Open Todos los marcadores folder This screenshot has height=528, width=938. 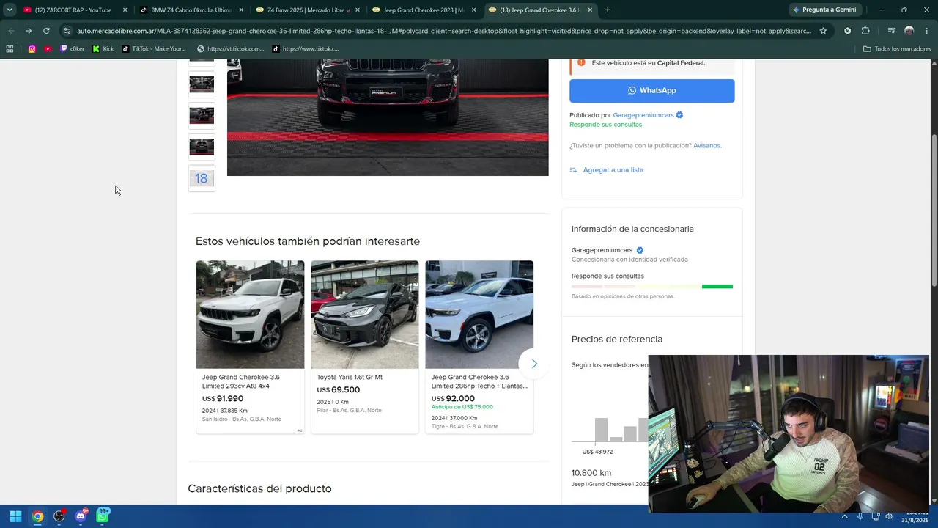[897, 49]
